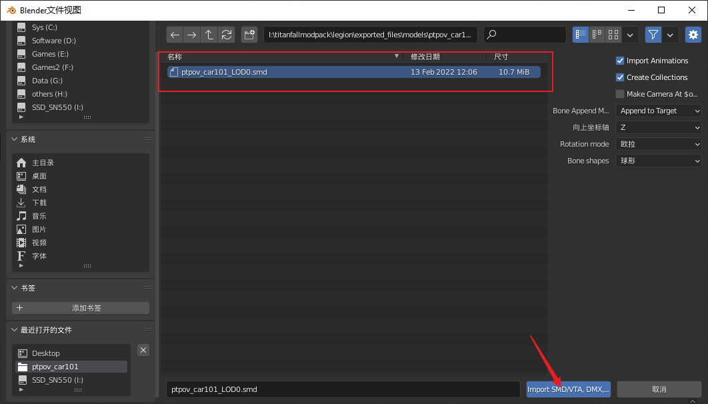This screenshot has height=404, width=708.
Task: Collapse the 书签 bookmarks panel
Action: (15, 287)
